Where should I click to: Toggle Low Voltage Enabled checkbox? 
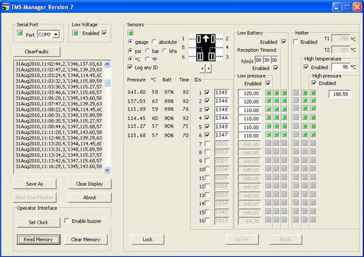[104, 33]
